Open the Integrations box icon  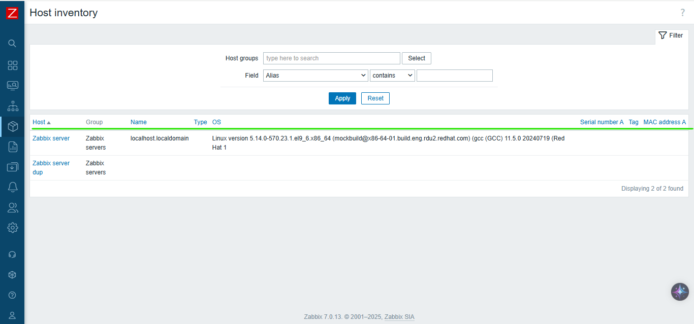[x=12, y=275]
